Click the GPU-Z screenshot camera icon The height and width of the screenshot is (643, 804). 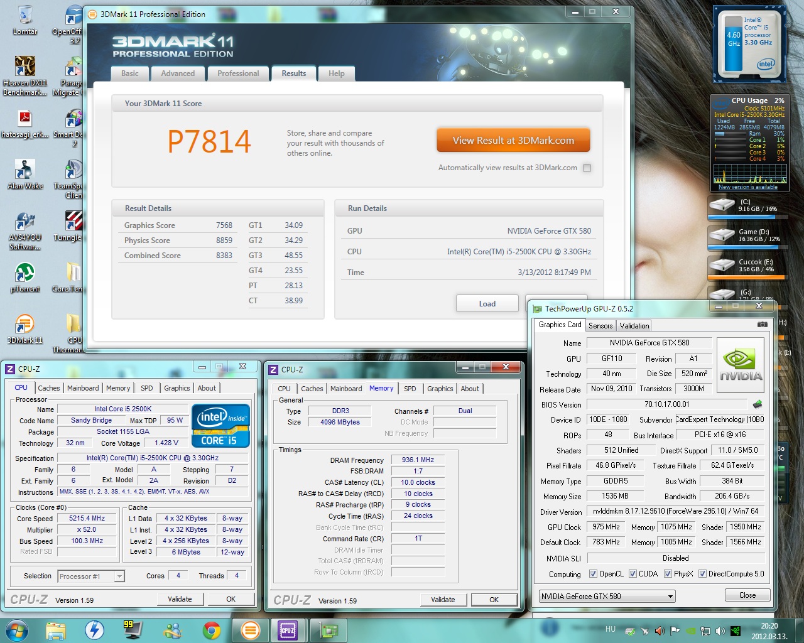[762, 325]
